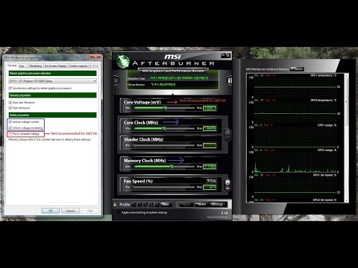Click the GPU1 temperature graph

(295, 87)
